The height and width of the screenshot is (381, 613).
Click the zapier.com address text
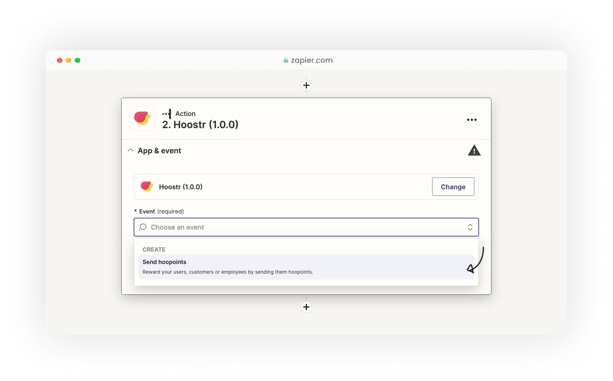click(312, 60)
